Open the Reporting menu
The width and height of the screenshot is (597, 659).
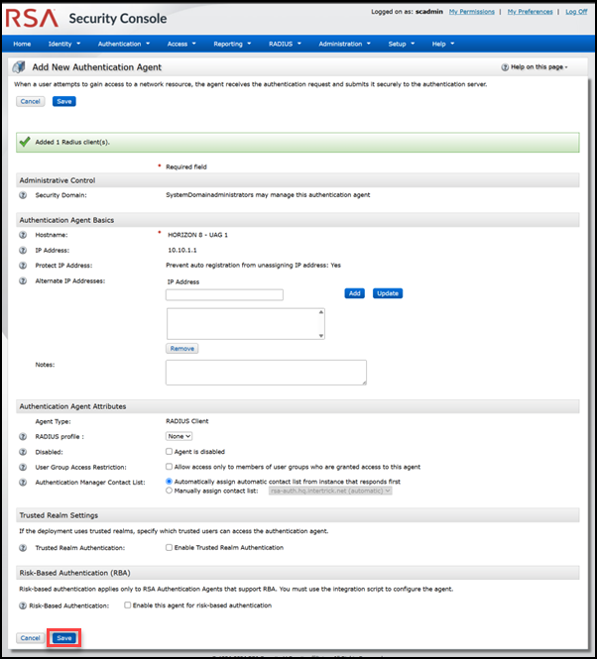click(233, 44)
